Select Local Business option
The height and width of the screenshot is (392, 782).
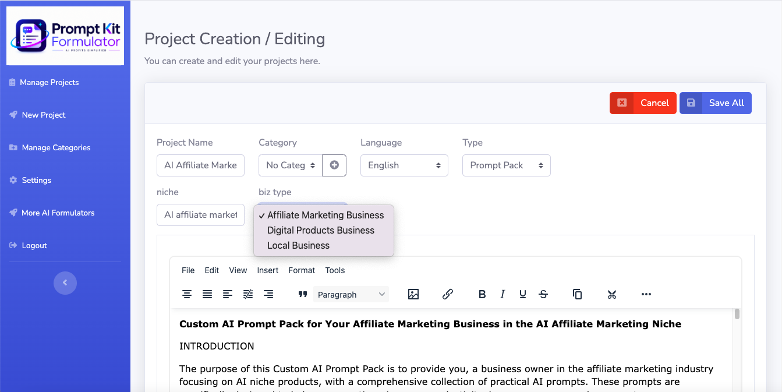click(x=324, y=245)
